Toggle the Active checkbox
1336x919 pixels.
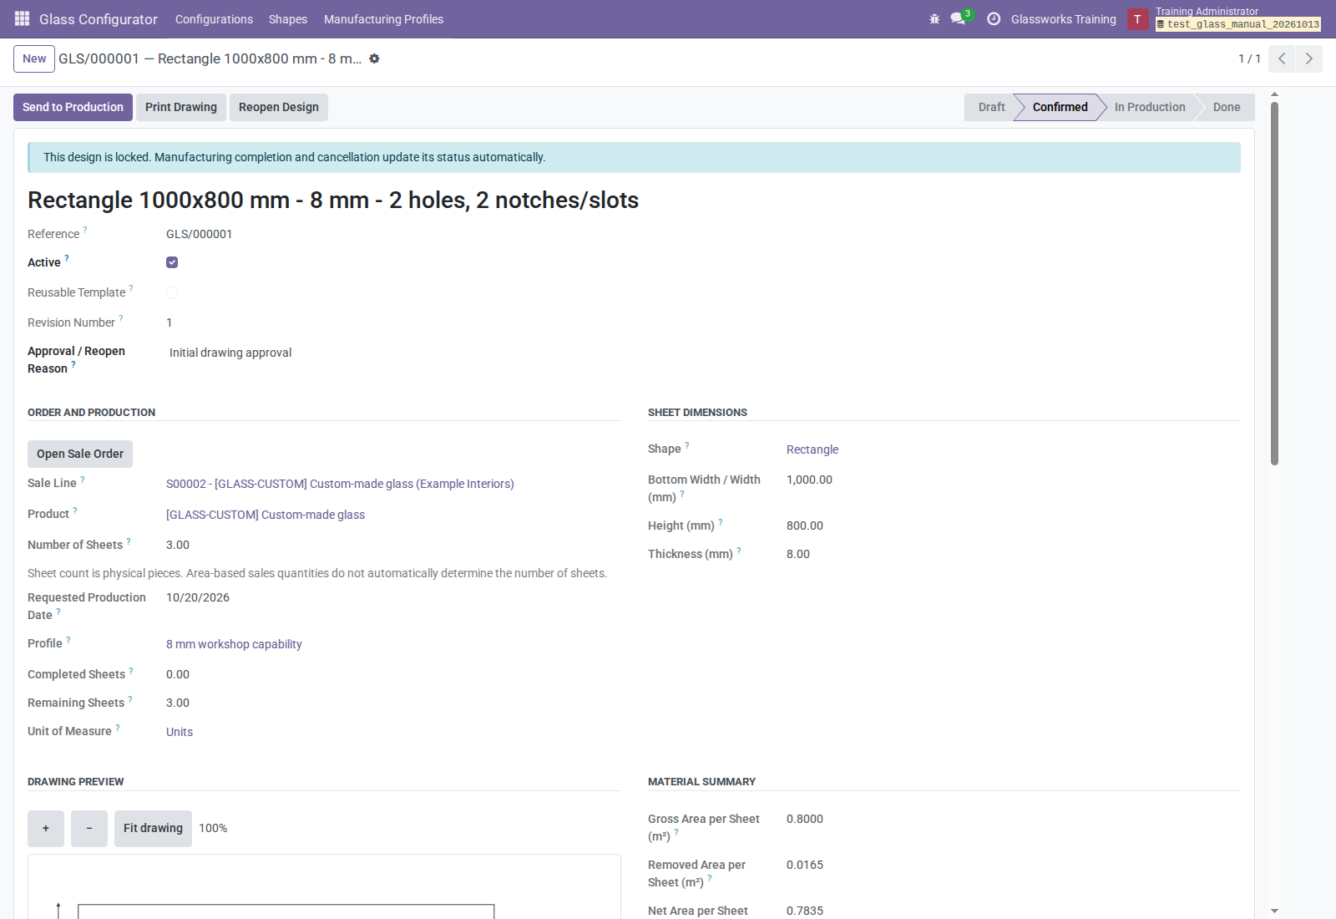click(172, 262)
